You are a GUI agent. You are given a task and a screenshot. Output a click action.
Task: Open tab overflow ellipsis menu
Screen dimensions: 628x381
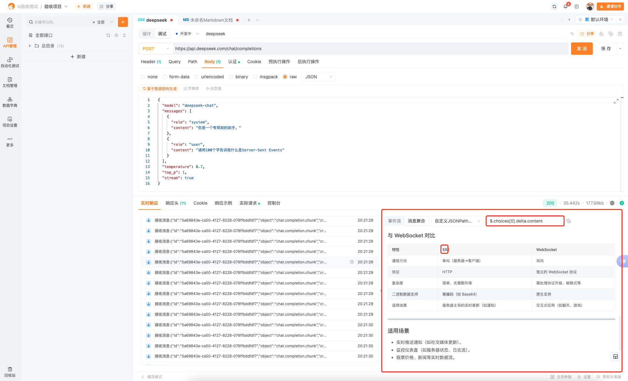click(258, 20)
